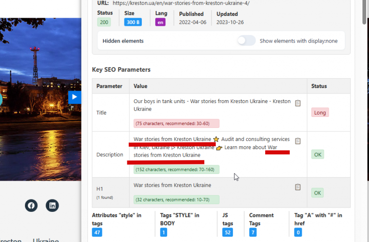Click '75 characters, recommended: 30-60' note

click(176, 124)
